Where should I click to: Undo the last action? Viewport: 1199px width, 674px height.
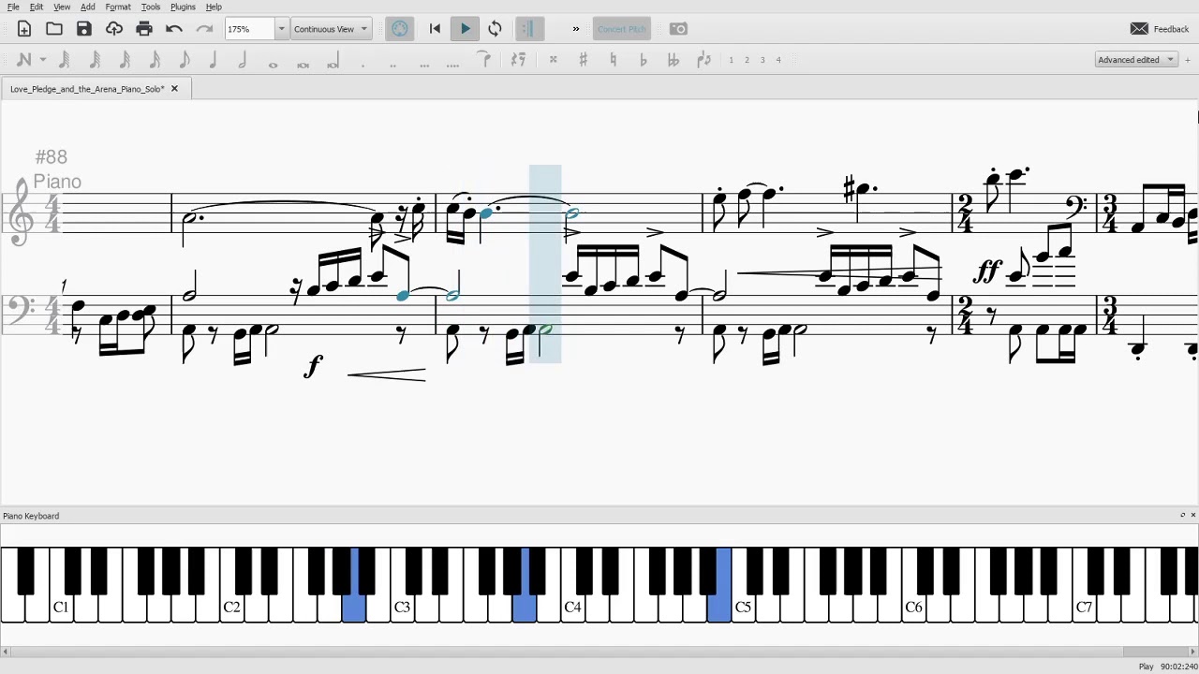[x=174, y=29]
